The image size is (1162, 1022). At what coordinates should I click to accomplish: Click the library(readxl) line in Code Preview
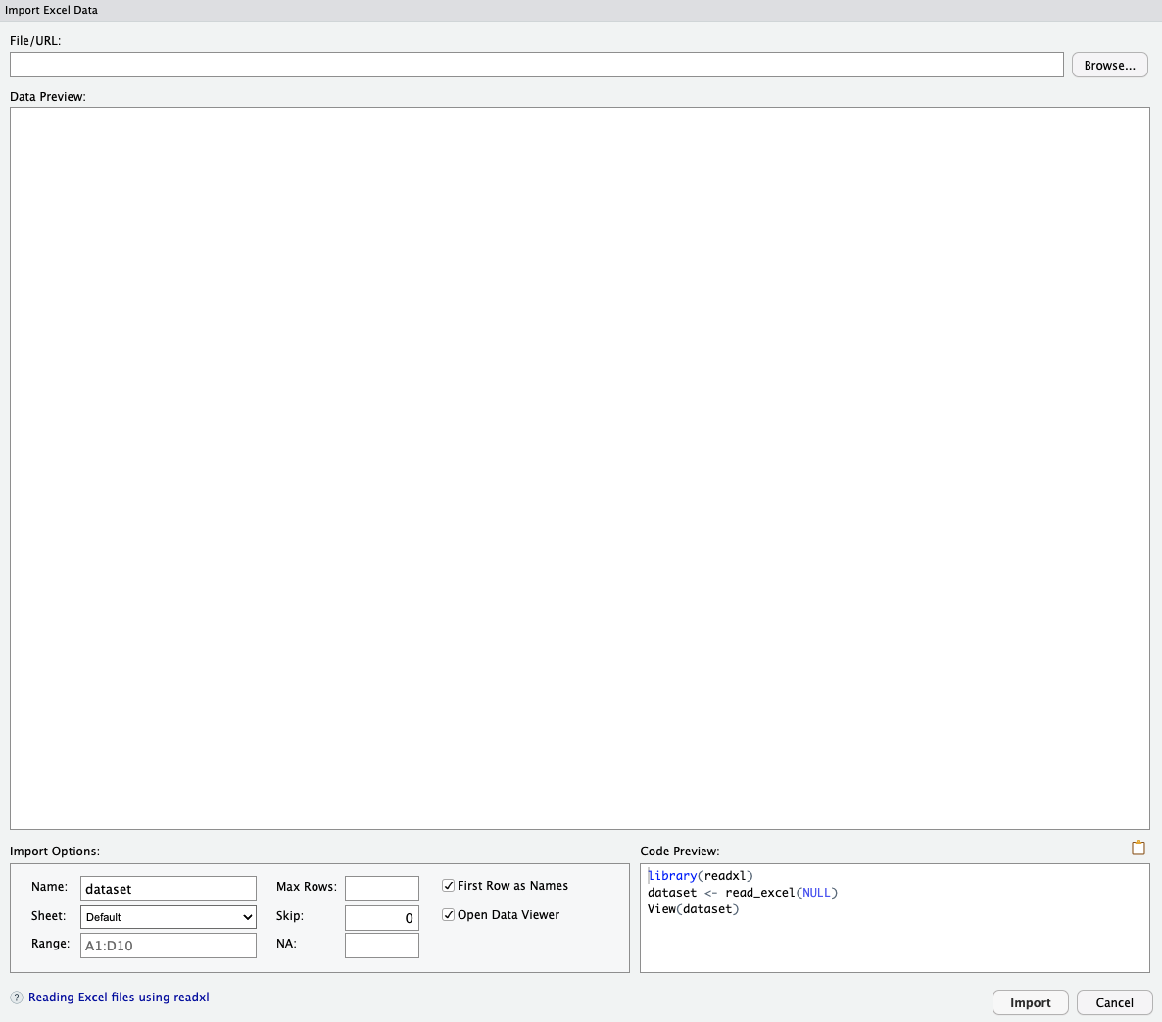point(700,875)
